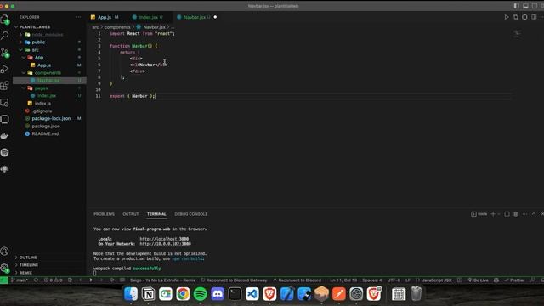Toggle secondary sidebar layout icon in title bar
This screenshot has width=544, height=306.
[535, 6]
